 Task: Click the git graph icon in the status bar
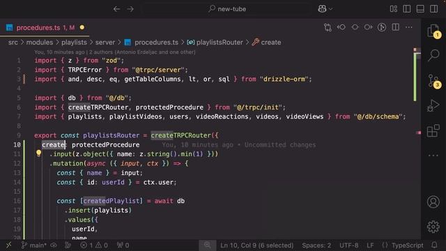click(68, 245)
